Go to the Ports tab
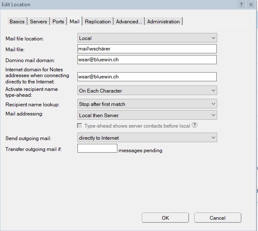The height and width of the screenshot is (231, 258). pyautogui.click(x=58, y=22)
